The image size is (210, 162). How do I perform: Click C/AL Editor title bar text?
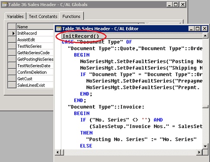coord(100,29)
